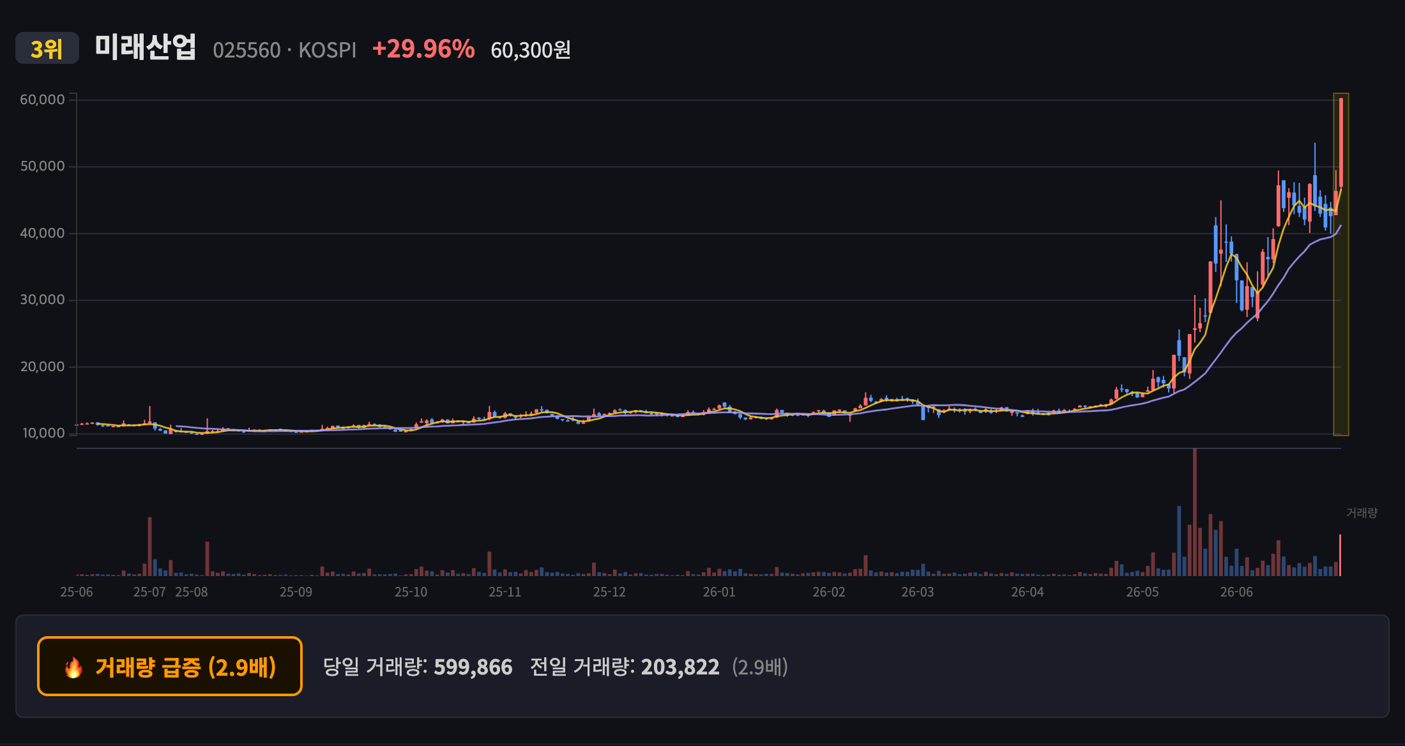The image size is (1405, 746).
Task: Click the 50,000 price axis label
Action: 42,166
